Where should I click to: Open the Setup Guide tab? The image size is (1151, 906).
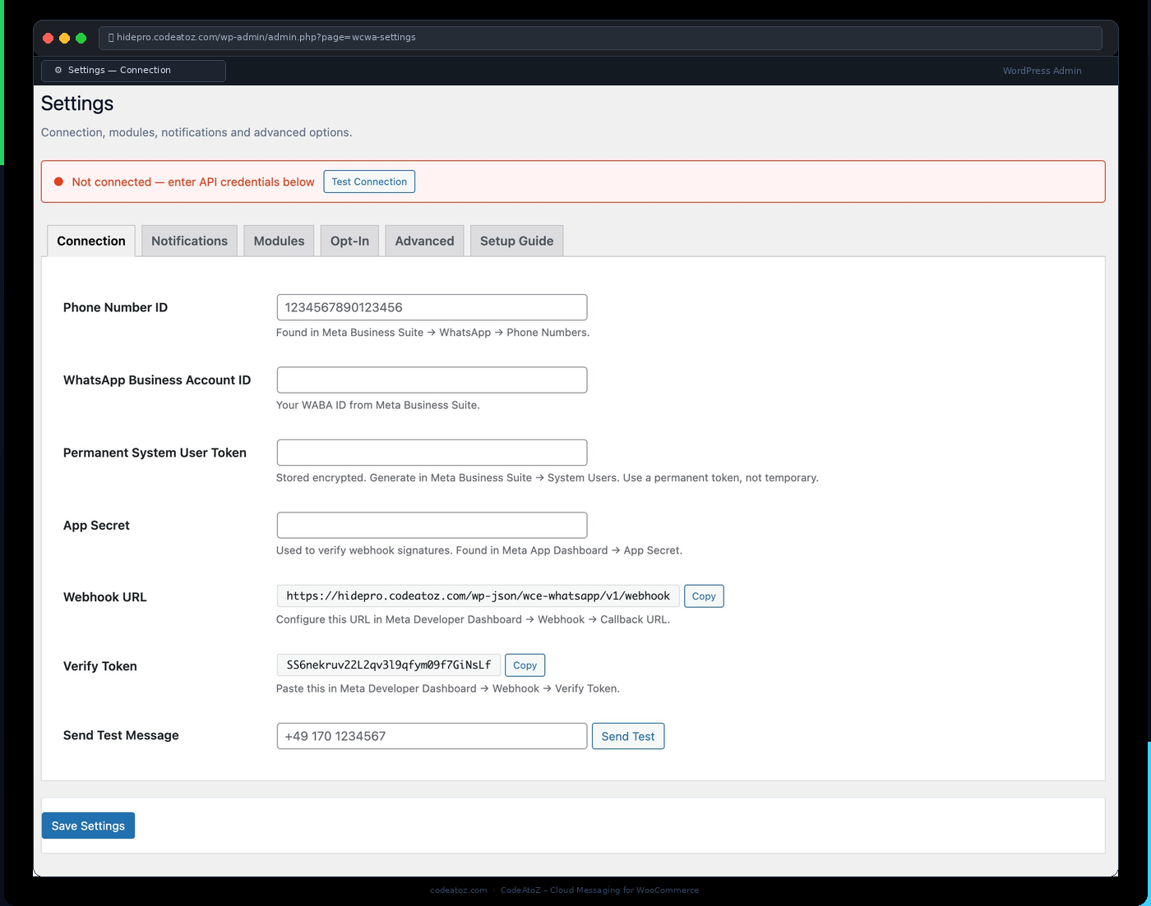click(x=516, y=241)
